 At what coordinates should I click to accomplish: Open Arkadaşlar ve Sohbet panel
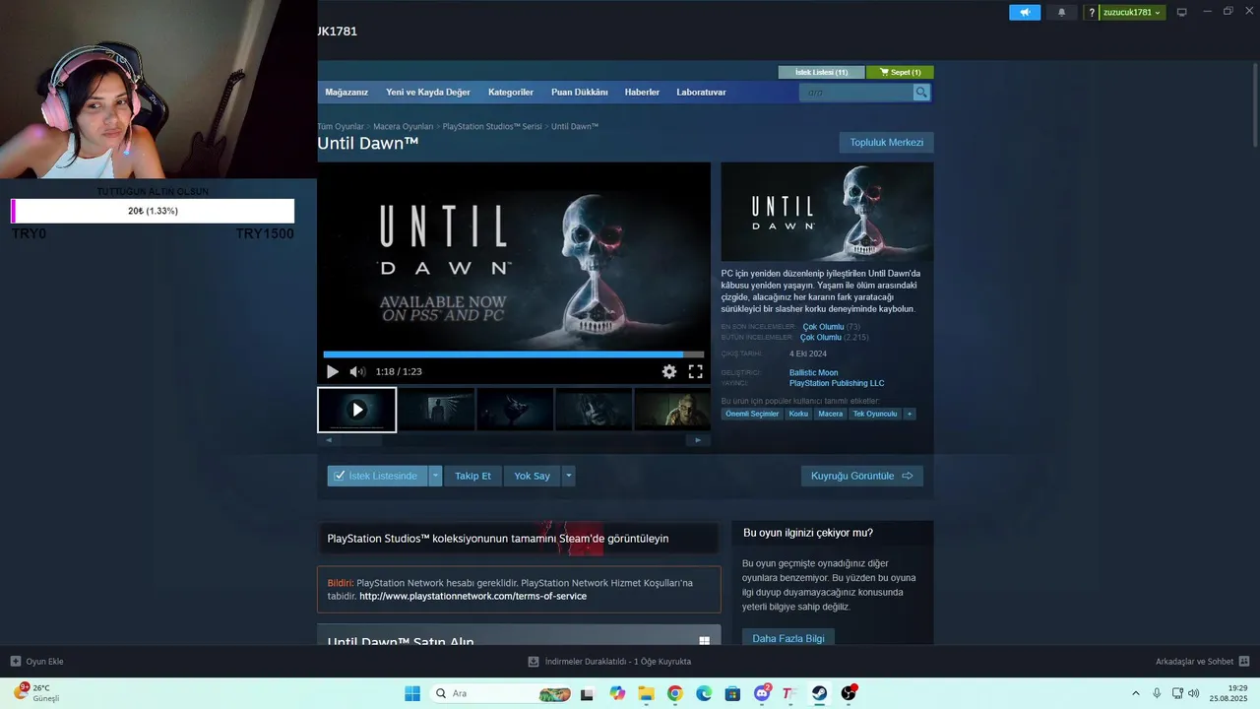[1202, 662]
